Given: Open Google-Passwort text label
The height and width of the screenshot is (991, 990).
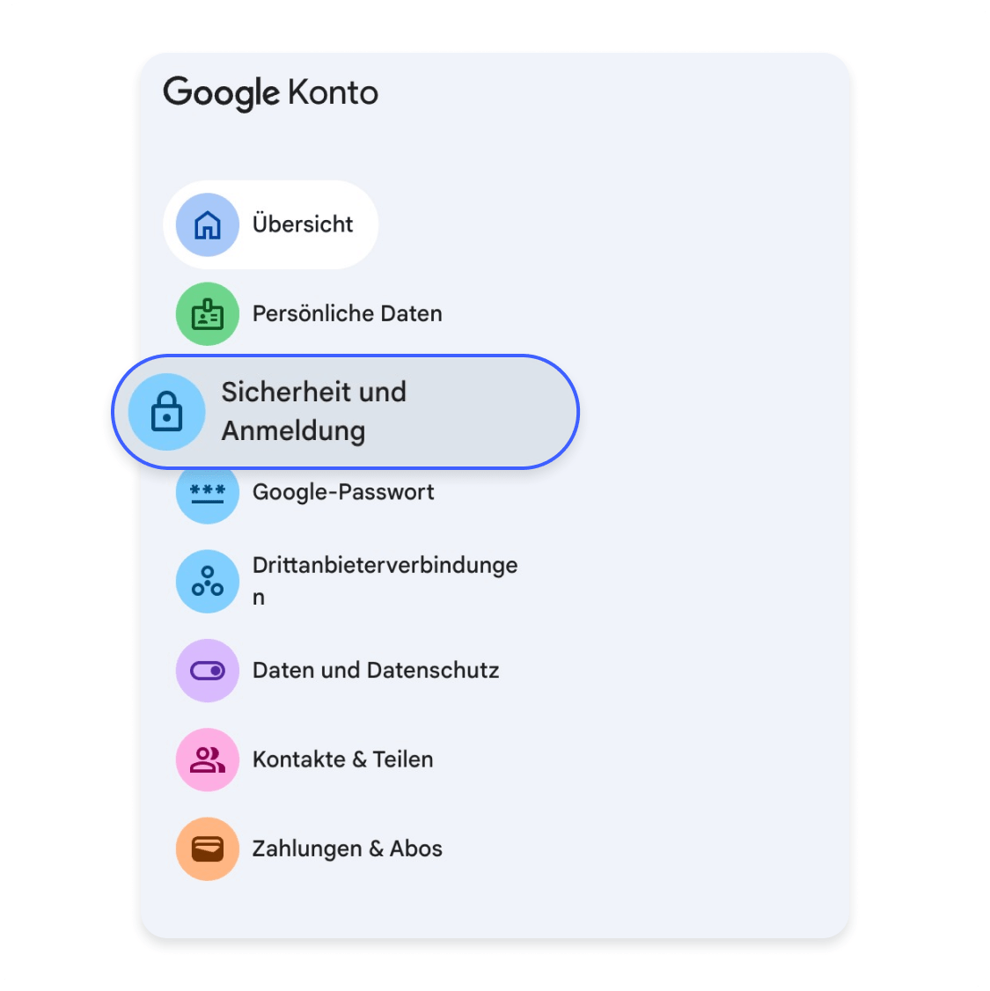Looking at the screenshot, I should click(343, 492).
